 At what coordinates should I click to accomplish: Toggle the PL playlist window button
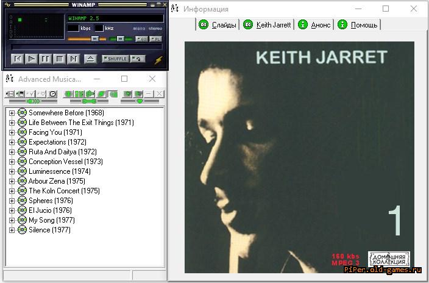155,39
